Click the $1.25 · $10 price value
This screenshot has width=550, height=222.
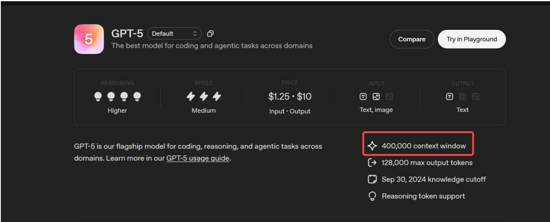(290, 96)
